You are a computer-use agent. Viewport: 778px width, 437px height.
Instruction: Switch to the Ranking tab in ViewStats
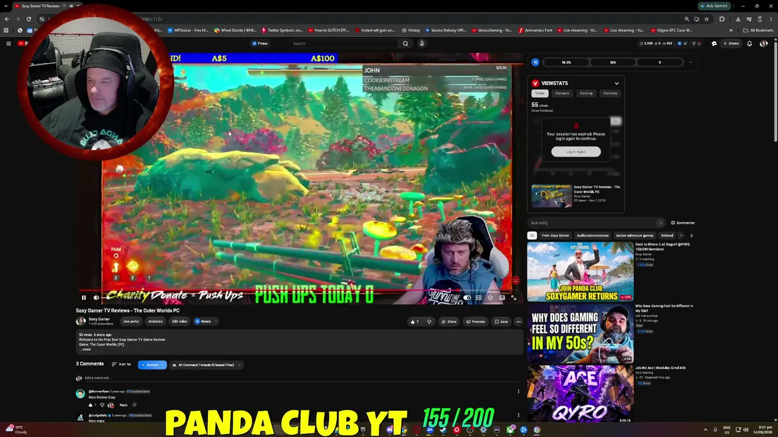click(586, 93)
